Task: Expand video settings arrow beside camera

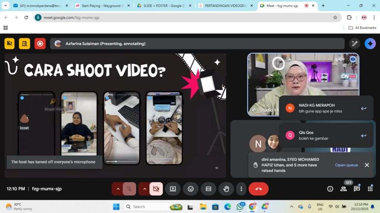Action: pyautogui.click(x=145, y=189)
